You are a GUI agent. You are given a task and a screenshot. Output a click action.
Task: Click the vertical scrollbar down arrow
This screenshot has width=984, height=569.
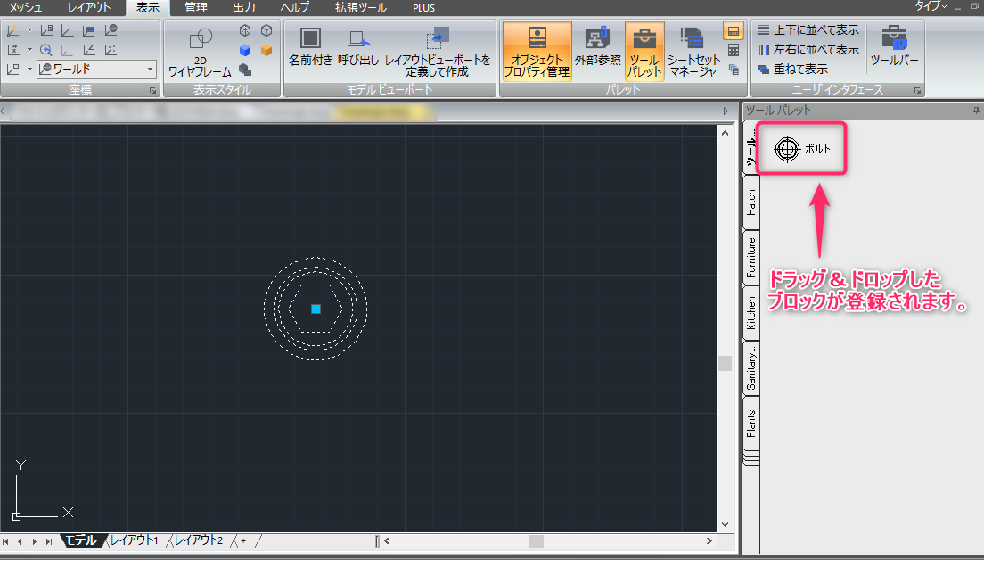click(x=725, y=524)
